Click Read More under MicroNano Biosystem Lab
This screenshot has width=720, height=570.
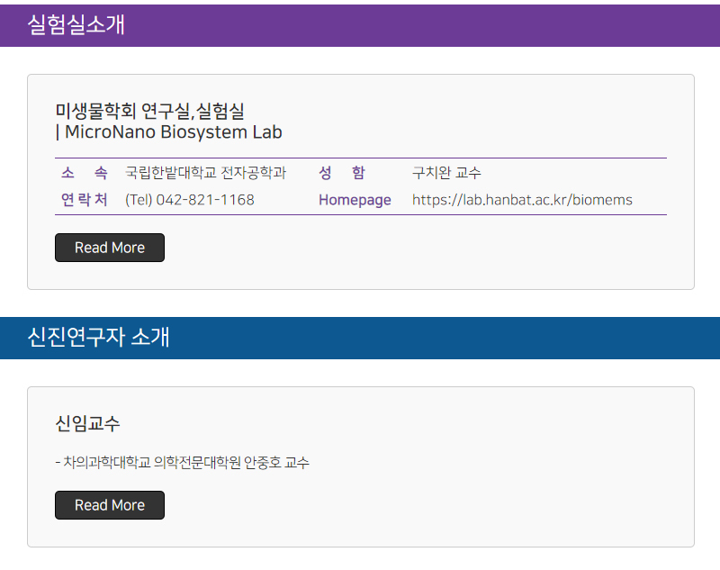[110, 248]
